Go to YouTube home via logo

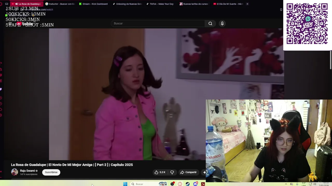[x=25, y=24]
